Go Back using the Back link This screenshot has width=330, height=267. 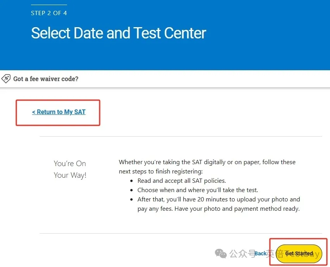click(x=261, y=253)
